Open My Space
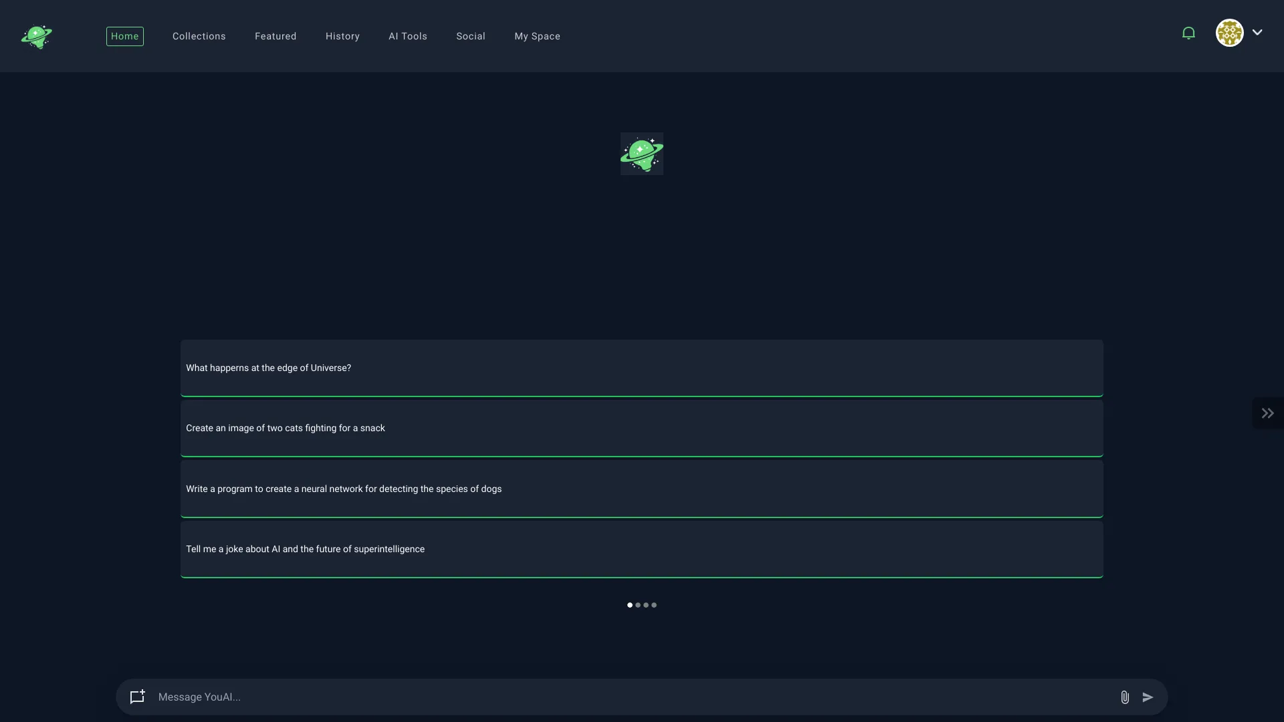1284x722 pixels. point(538,36)
